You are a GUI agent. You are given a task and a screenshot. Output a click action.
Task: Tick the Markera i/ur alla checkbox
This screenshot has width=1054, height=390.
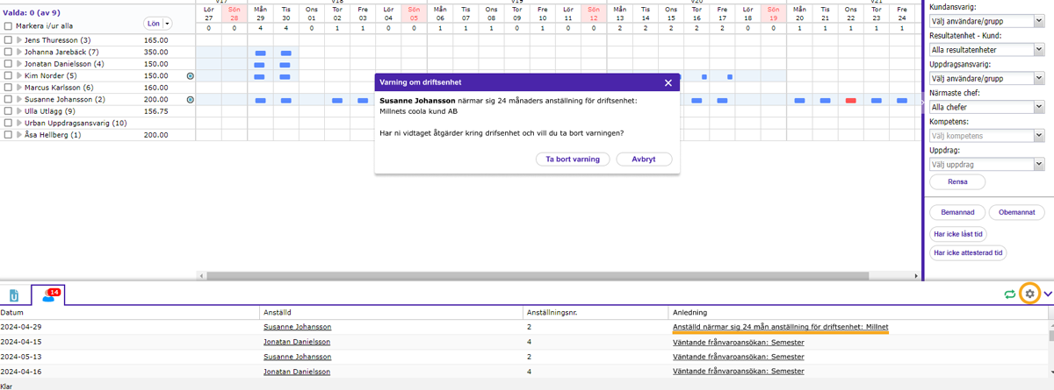[x=8, y=26]
